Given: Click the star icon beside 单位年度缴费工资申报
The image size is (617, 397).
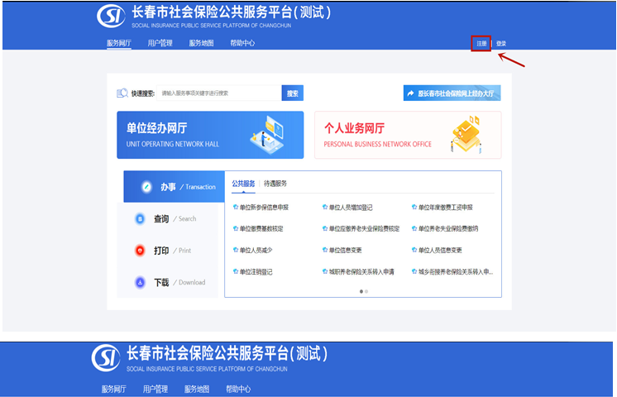Looking at the screenshot, I should (x=414, y=207).
